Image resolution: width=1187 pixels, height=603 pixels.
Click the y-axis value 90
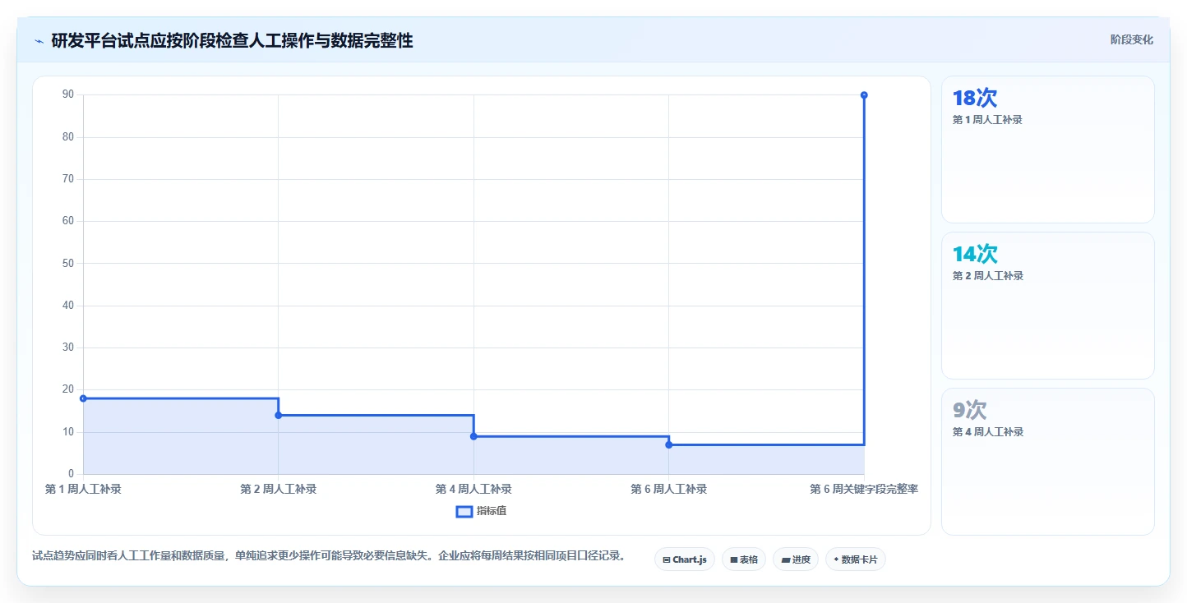coord(68,94)
